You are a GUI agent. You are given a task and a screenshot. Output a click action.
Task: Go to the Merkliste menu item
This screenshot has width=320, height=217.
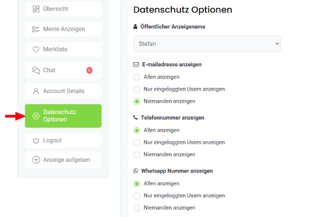click(x=63, y=49)
